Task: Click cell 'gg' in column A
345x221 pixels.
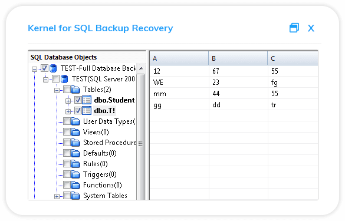Action: tap(179, 105)
